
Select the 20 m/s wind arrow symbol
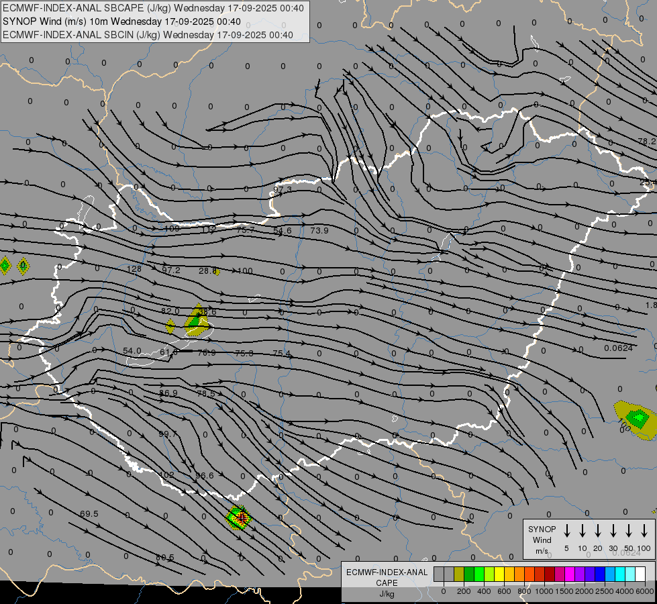coord(597,531)
